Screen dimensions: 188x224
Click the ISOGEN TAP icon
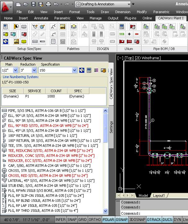pyautogui.click(x=112, y=42)
